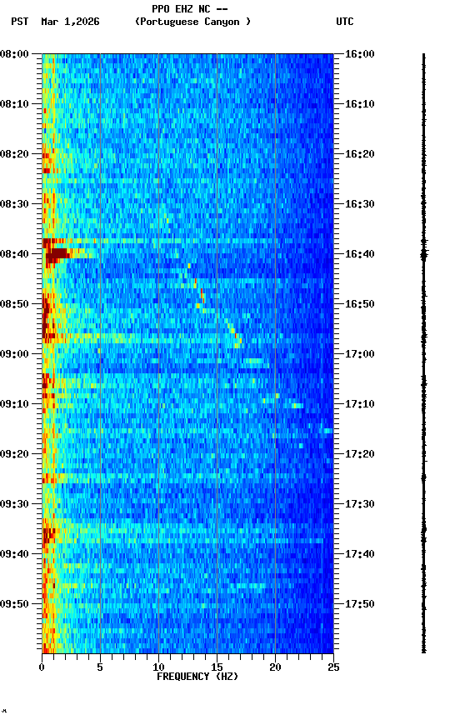460x720 pixels.
Task: Click the '15' frequency axis tick label
Action: tap(217, 667)
